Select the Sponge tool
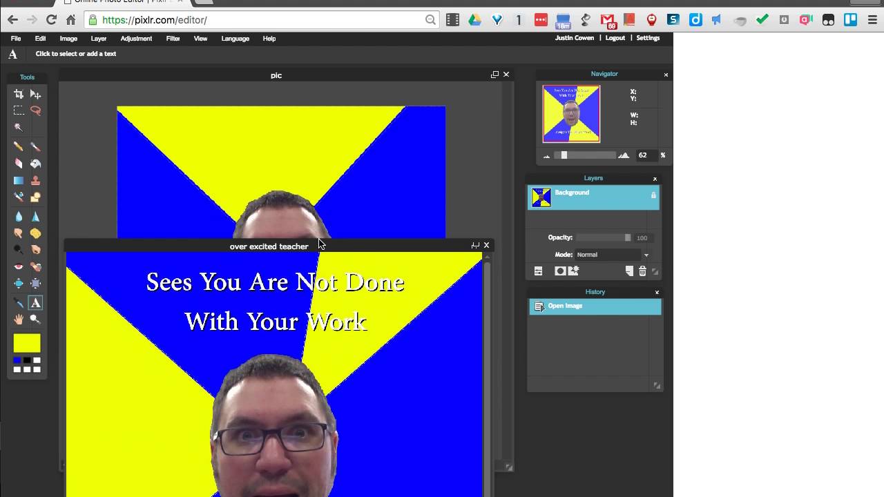The height and width of the screenshot is (497, 884). click(x=35, y=233)
